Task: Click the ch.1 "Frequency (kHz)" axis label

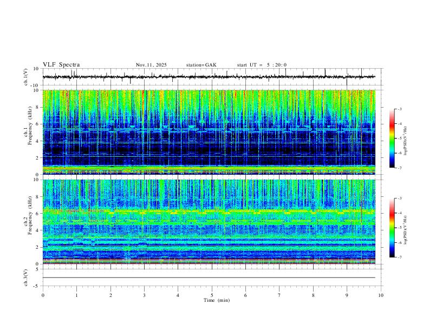Action: coord(30,126)
